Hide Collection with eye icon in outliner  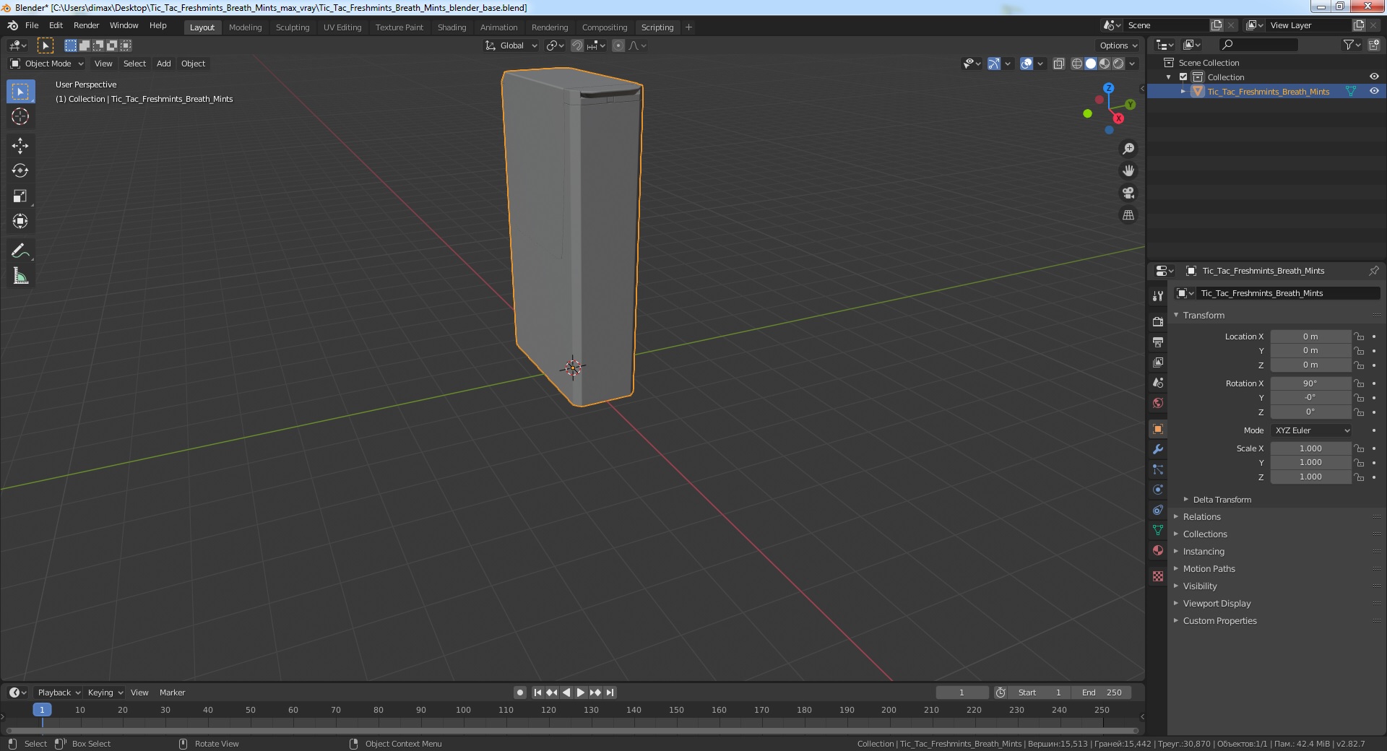click(x=1374, y=77)
